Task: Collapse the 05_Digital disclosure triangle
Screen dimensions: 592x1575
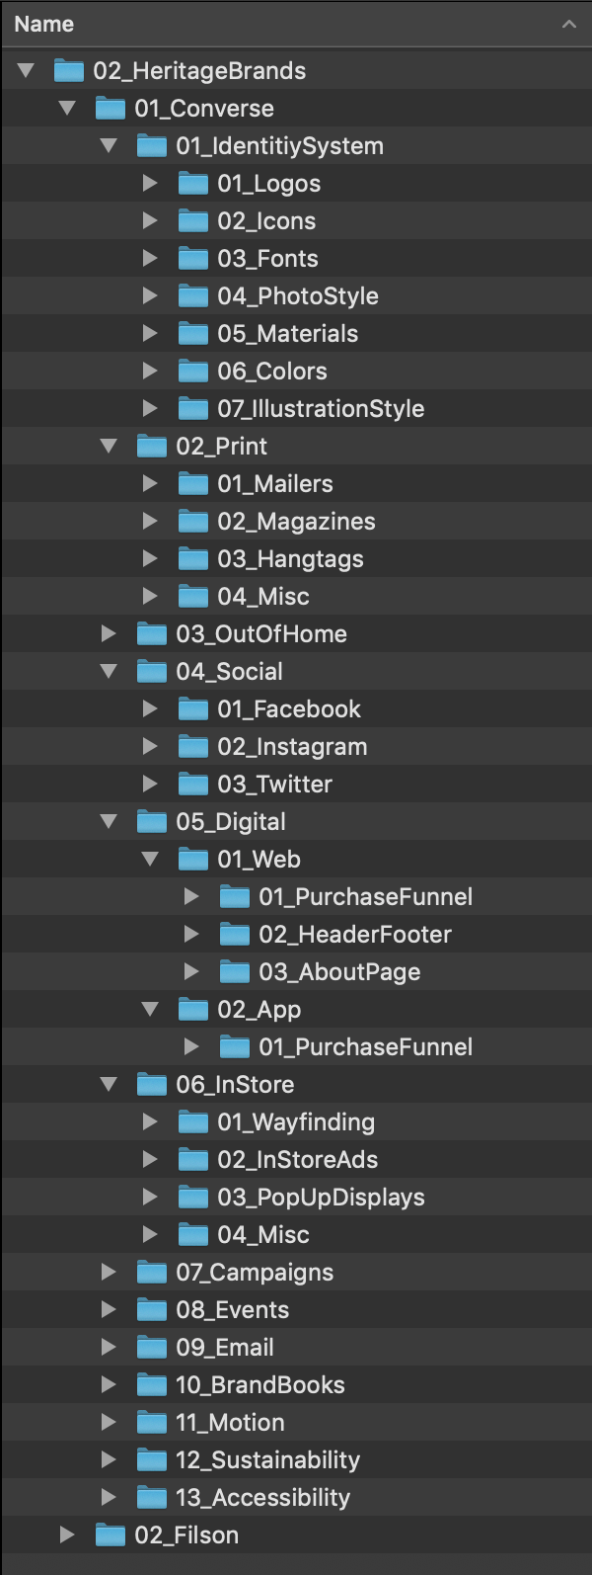Action: [109, 821]
